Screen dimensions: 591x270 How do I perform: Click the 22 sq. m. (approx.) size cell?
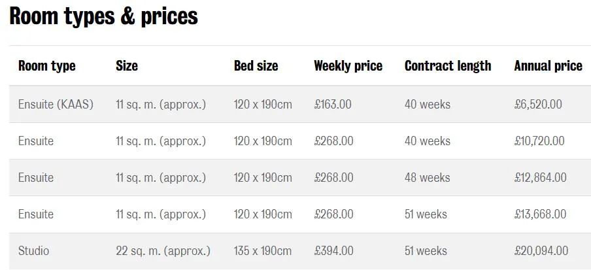pos(163,251)
